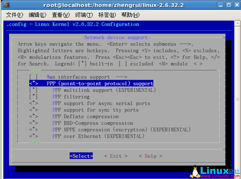Click the < Help > button
241x179 pixels.
tap(150, 156)
